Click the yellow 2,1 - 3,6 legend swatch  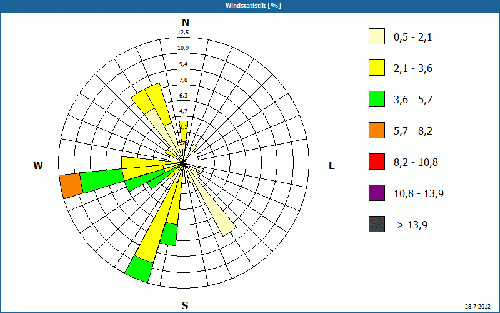tap(377, 68)
